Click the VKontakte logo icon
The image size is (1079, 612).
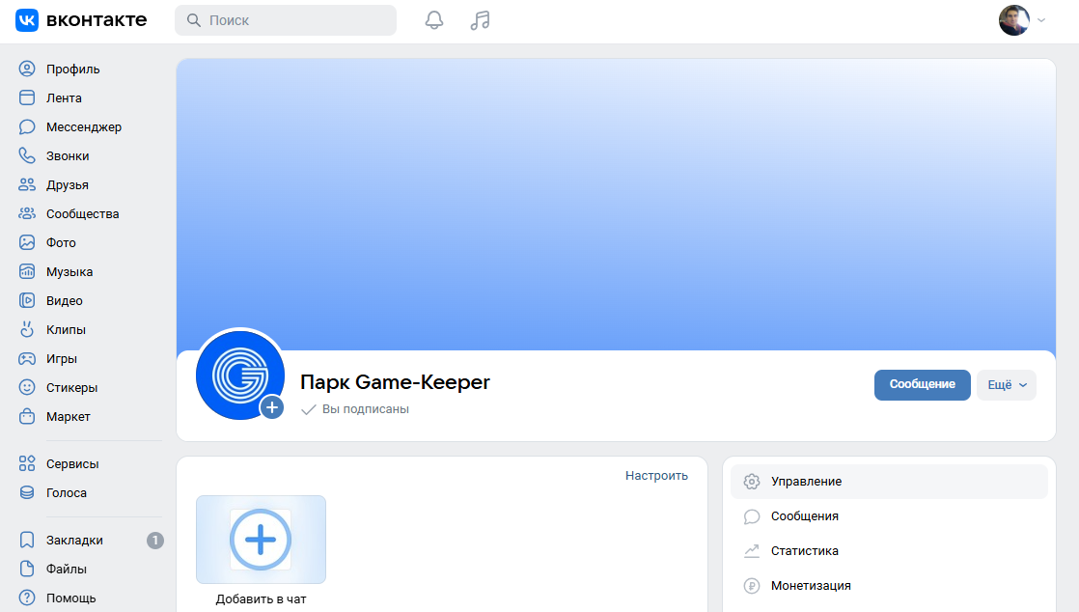pos(27,20)
